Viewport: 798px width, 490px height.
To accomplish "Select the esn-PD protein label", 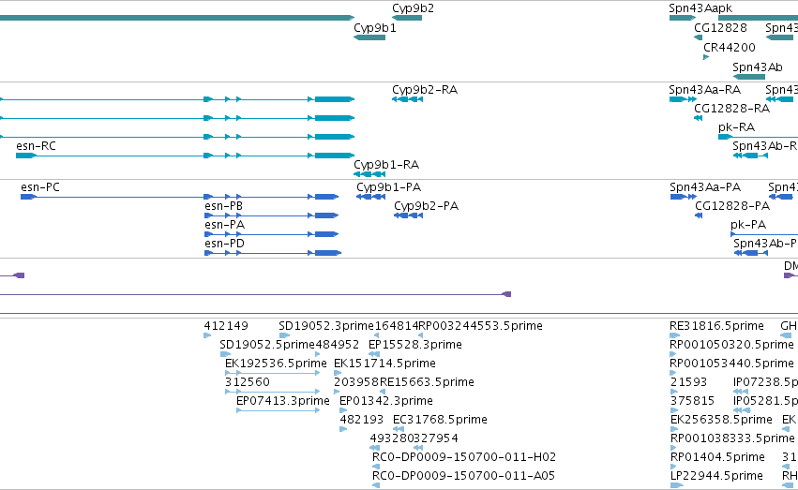I will pos(224,244).
